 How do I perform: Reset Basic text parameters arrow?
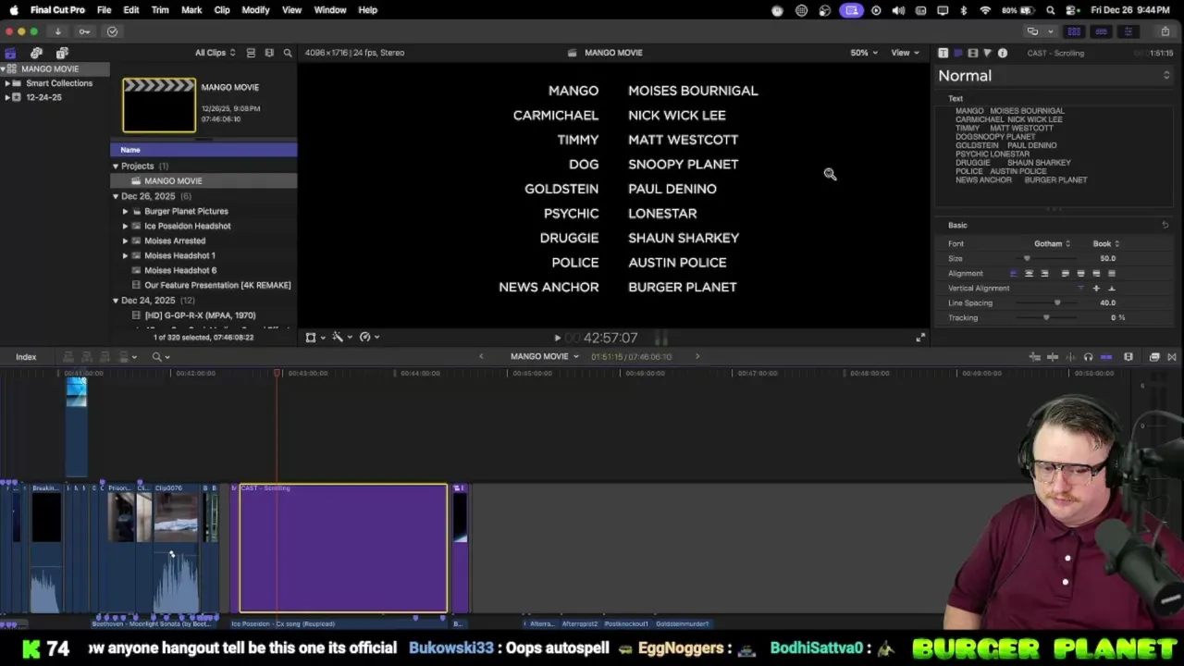[1165, 225]
